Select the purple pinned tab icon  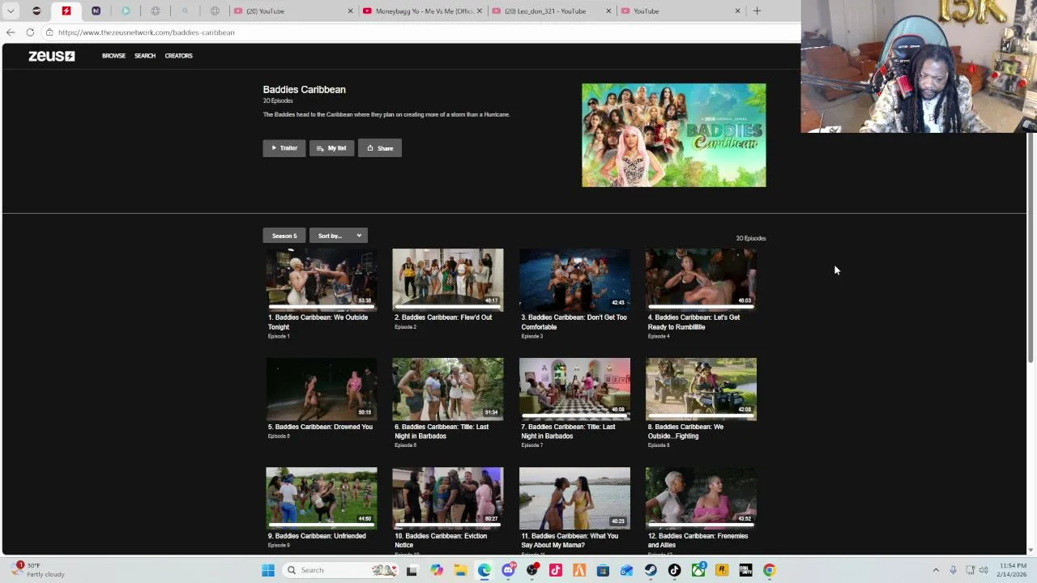[96, 11]
